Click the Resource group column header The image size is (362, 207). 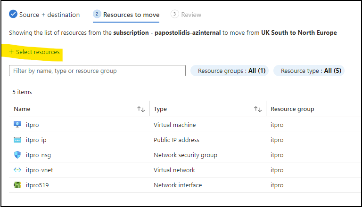pyautogui.click(x=292, y=109)
